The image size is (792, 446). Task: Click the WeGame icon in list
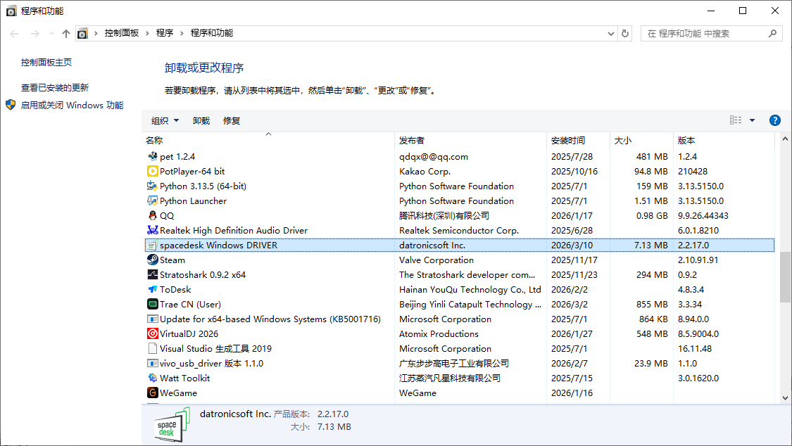[x=152, y=393]
